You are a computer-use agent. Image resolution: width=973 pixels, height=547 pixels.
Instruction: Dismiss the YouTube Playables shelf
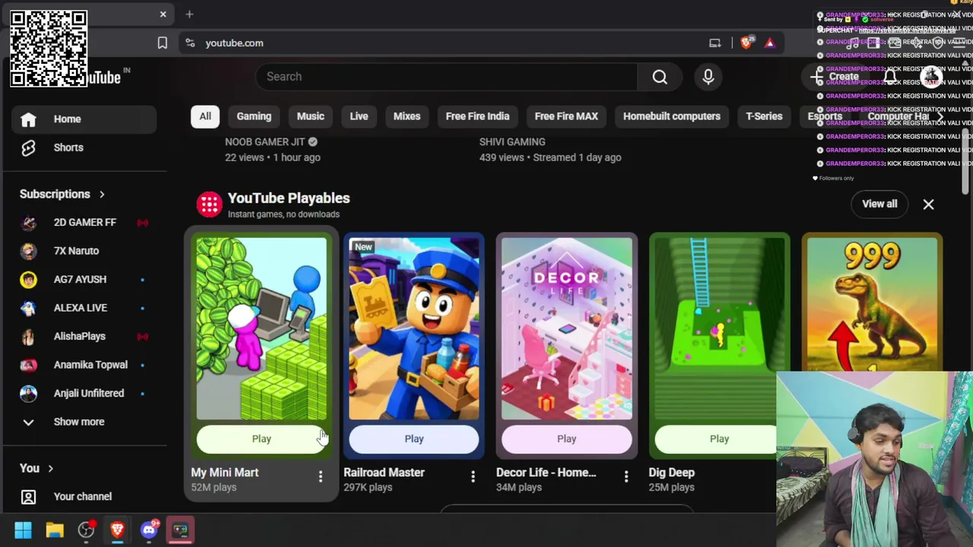click(928, 204)
